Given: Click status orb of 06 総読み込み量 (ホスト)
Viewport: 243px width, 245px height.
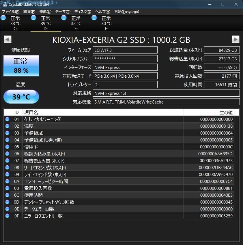Looking at the screenshot, I should point(7,154).
